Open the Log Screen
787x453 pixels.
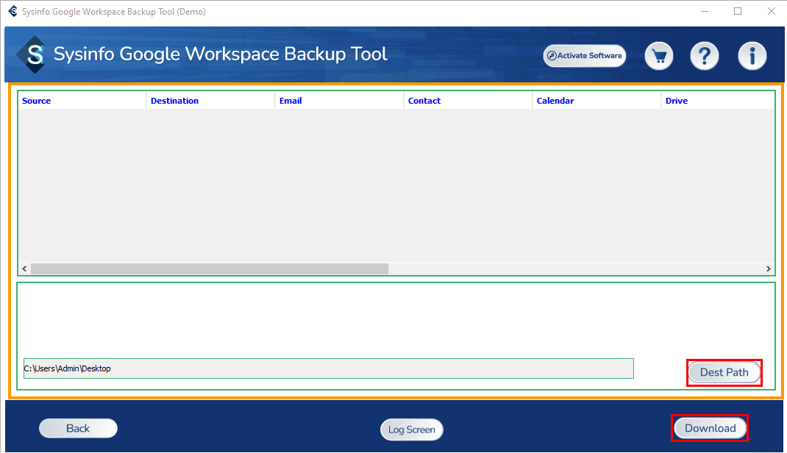point(411,429)
